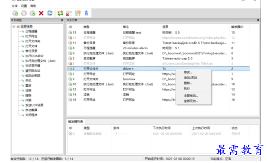Select 执行批处理文件 (.bat) tree item
The image size is (267, 163).
(40, 61)
